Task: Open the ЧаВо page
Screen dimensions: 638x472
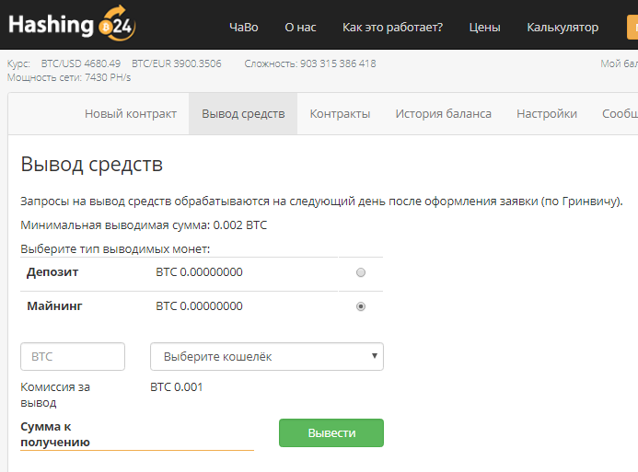Action: coord(243,28)
